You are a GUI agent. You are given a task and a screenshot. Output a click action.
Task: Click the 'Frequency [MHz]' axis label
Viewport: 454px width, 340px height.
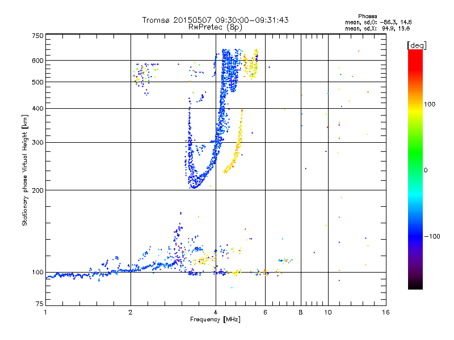215,320
